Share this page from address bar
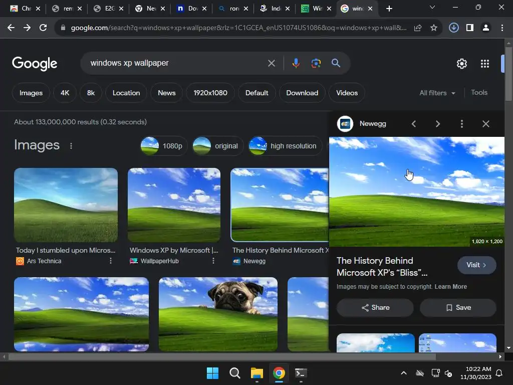Viewport: 513px width, 385px height. 418,28
